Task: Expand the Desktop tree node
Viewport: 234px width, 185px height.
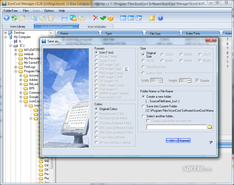Action: (6, 33)
